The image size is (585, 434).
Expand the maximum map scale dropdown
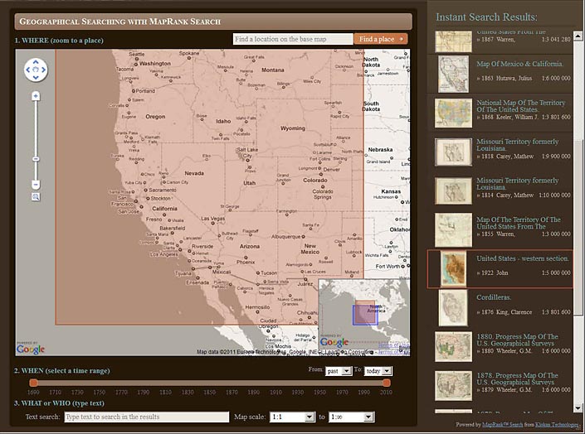(x=363, y=417)
